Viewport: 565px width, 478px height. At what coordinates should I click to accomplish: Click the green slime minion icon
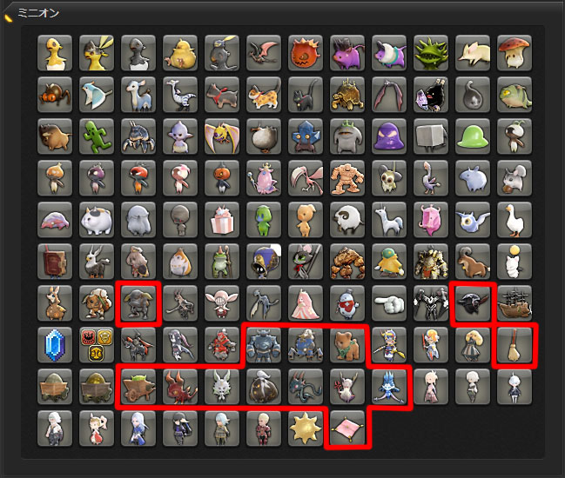[473, 136]
